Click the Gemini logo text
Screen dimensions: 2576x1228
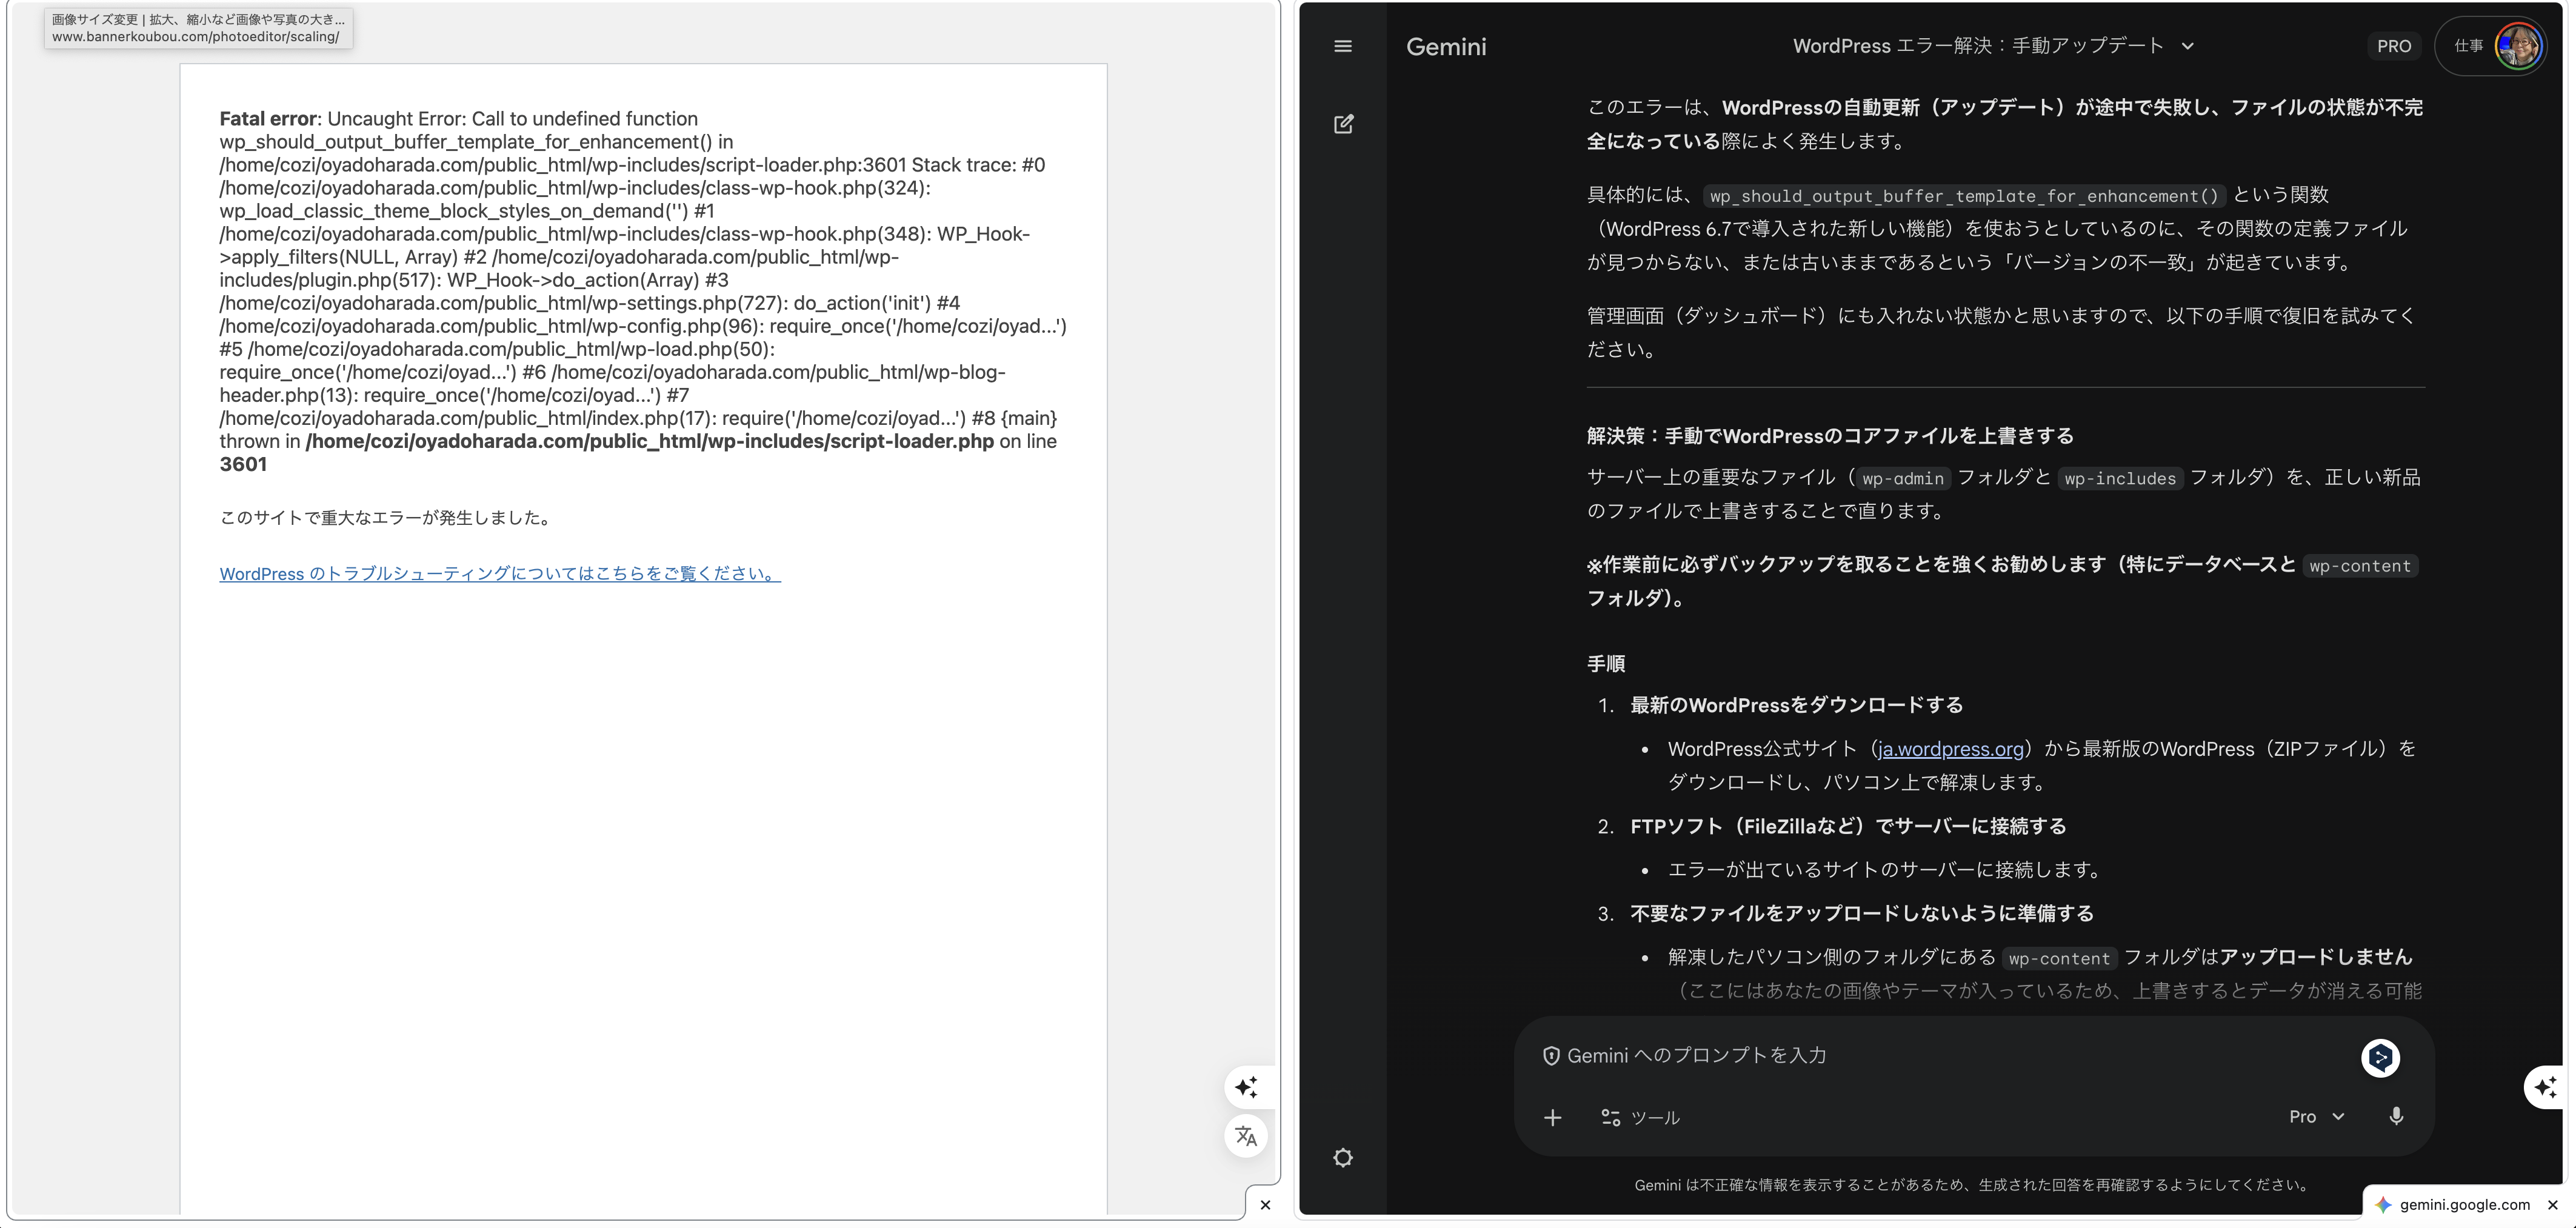coord(1446,46)
